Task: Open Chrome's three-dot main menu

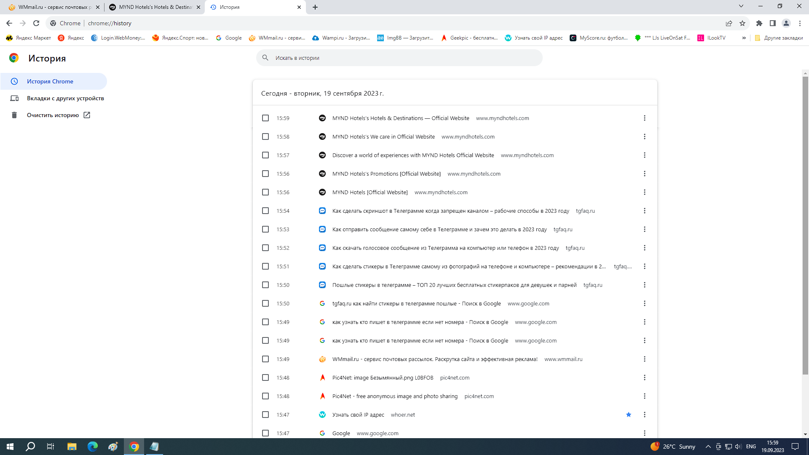Action: [x=800, y=23]
